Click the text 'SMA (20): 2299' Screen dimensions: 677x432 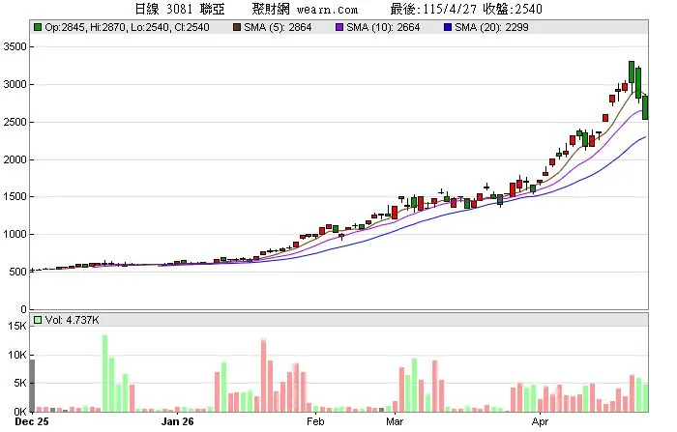[x=491, y=27]
